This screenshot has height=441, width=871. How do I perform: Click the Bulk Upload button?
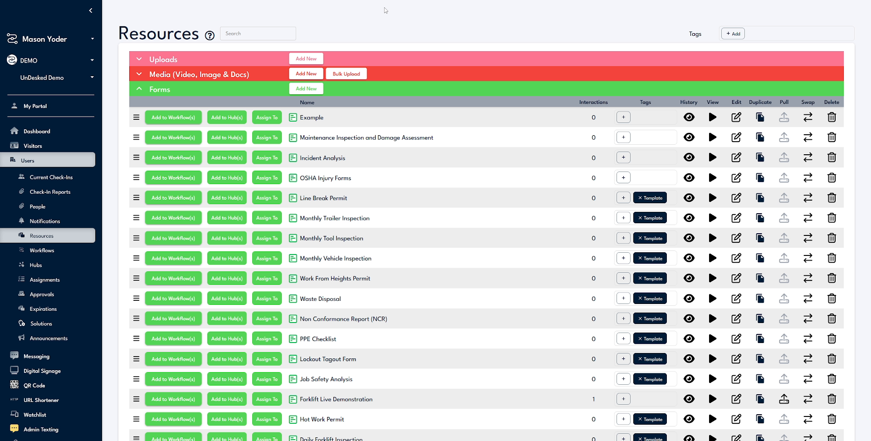(346, 73)
